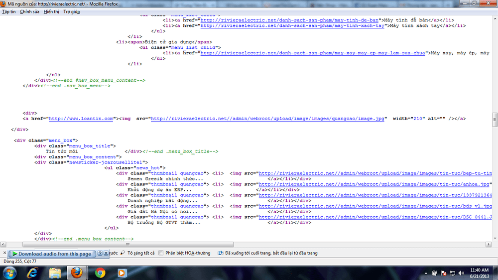Open Google Chrome from taskbar

(x=100, y=273)
